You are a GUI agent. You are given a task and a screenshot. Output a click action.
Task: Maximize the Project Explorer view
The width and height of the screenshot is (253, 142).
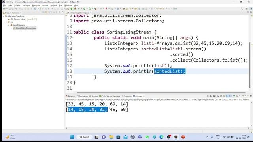tap(62, 13)
